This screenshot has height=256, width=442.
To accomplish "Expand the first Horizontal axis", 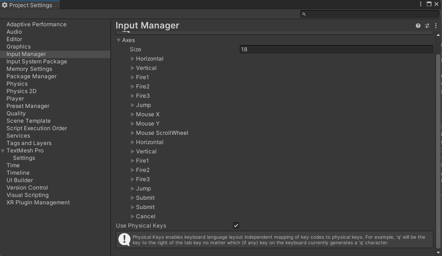I will tap(132, 59).
